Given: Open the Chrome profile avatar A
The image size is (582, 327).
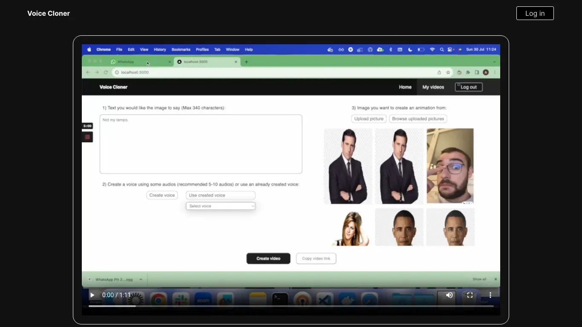Looking at the screenshot, I should 486,72.
